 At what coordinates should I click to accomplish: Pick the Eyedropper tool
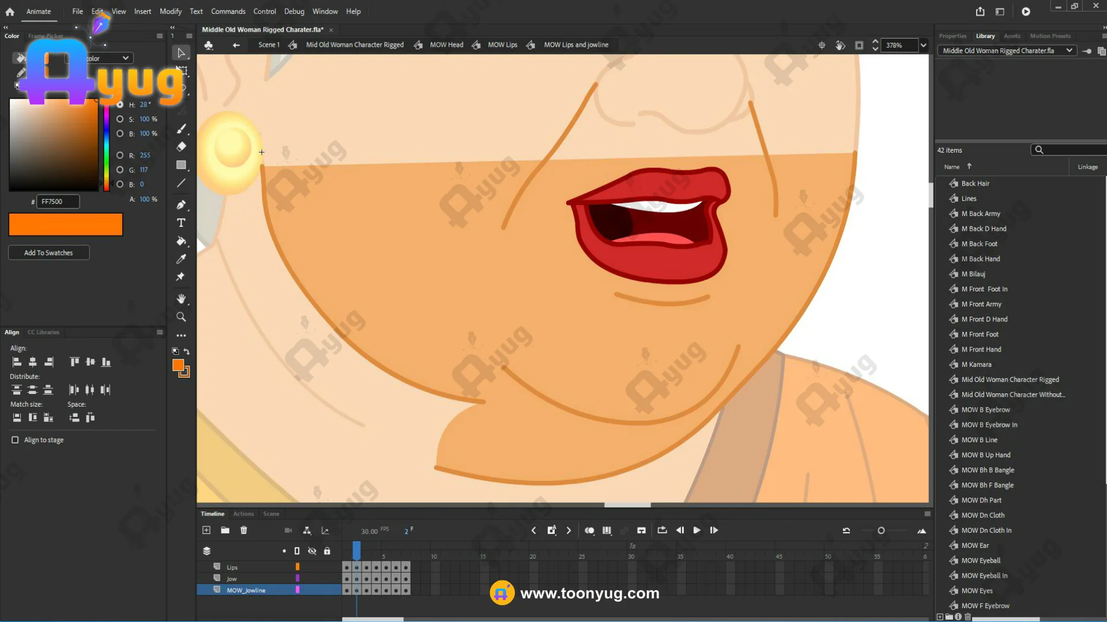coord(181,259)
